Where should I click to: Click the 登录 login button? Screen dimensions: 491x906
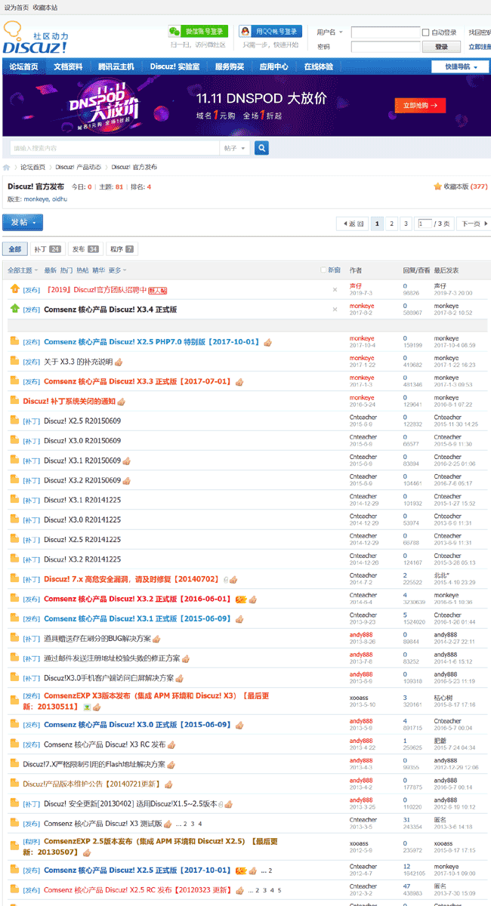point(441,47)
